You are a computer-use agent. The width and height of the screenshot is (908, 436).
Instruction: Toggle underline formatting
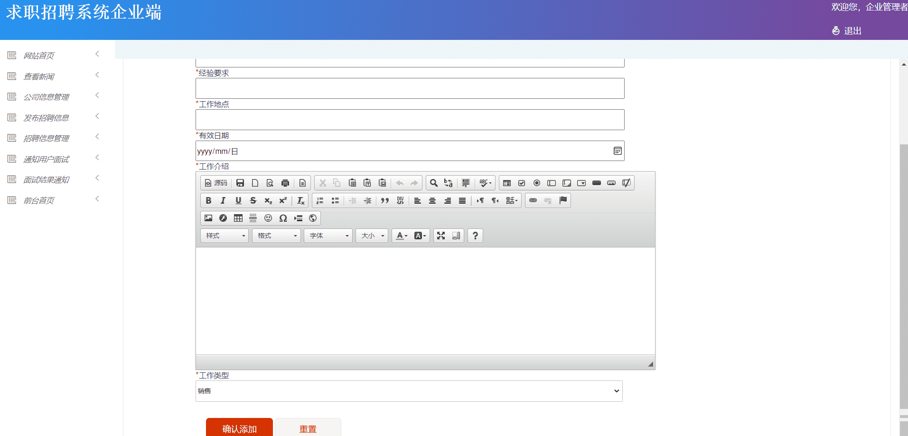[238, 200]
